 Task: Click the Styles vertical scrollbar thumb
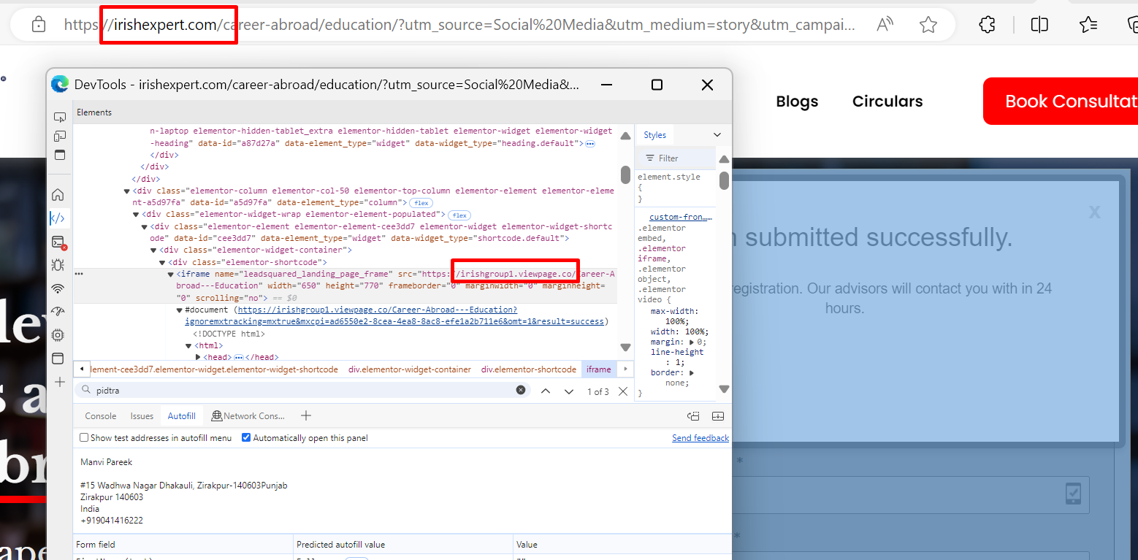click(724, 180)
